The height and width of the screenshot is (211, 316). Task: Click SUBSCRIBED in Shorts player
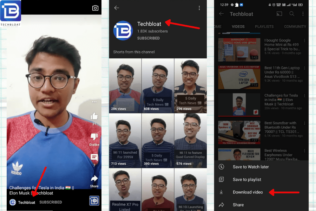[51, 202]
